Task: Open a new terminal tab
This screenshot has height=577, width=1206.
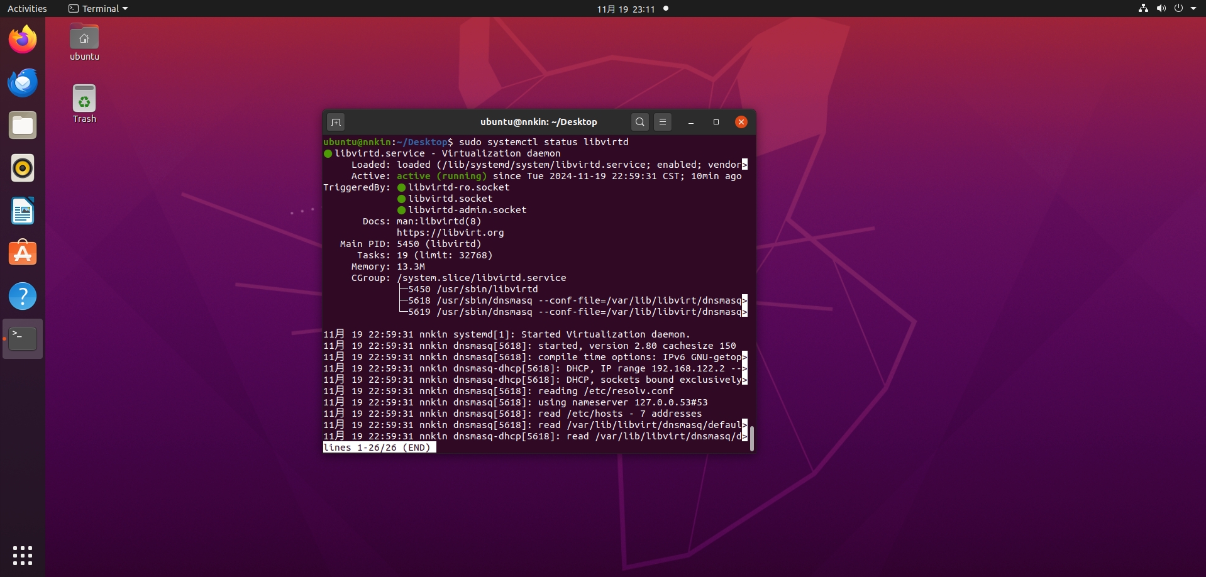Action: tap(336, 122)
